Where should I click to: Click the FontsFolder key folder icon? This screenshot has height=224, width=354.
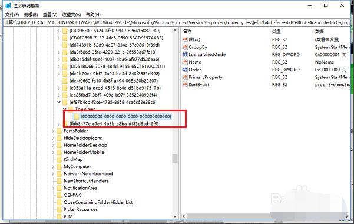pyautogui.click(x=59, y=131)
